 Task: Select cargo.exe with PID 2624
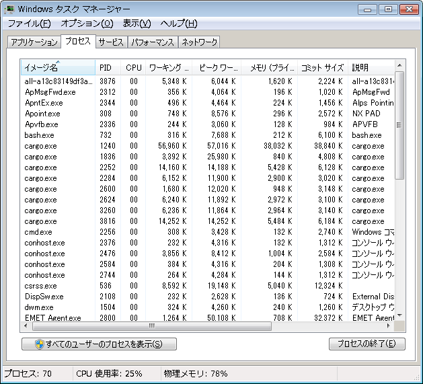tap(208, 200)
